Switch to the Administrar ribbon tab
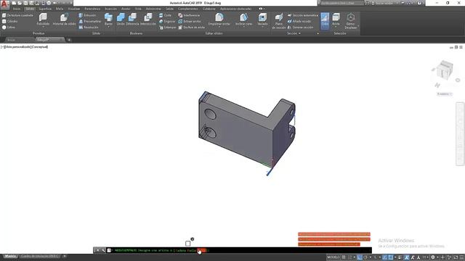The height and width of the screenshot is (261, 465). click(153, 9)
